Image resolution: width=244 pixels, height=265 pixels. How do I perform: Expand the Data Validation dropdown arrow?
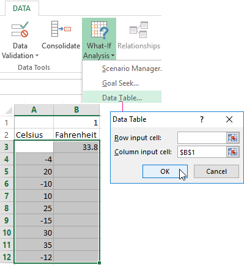(37, 56)
